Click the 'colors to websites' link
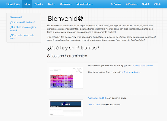 [131, 72]
